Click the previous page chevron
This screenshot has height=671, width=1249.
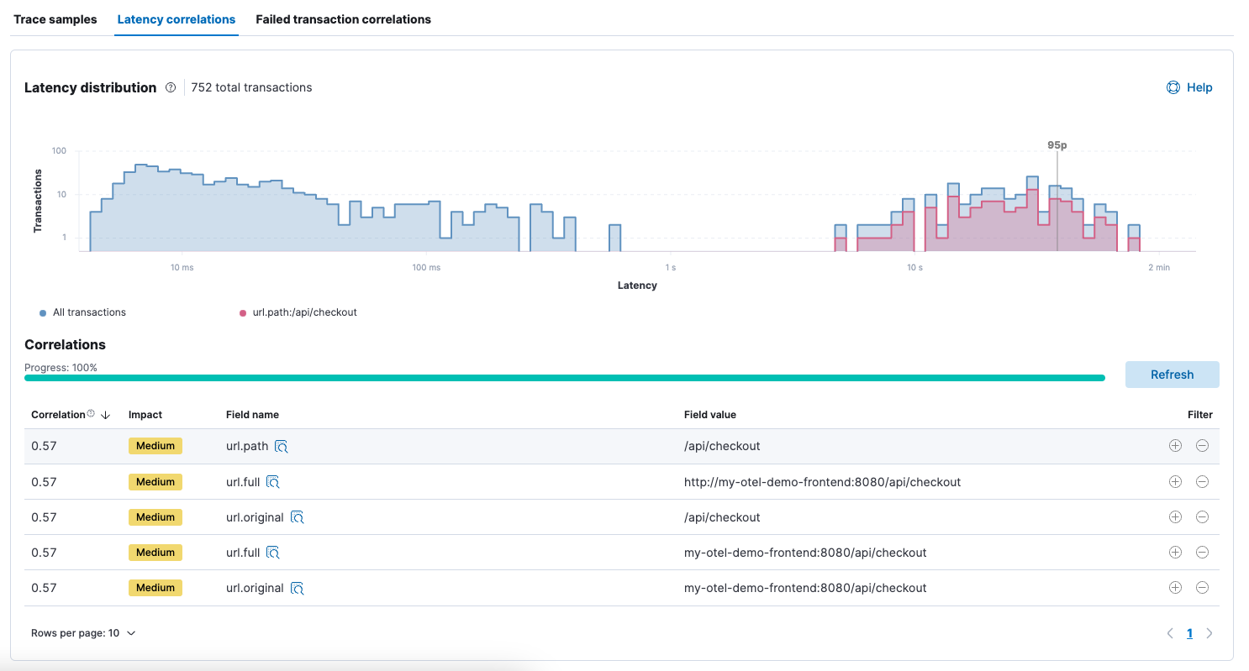tap(1169, 632)
